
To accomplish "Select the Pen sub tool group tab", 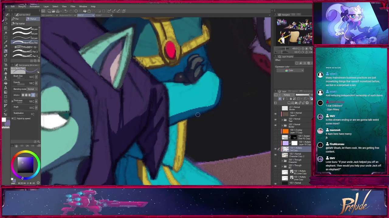I will 18,19.
